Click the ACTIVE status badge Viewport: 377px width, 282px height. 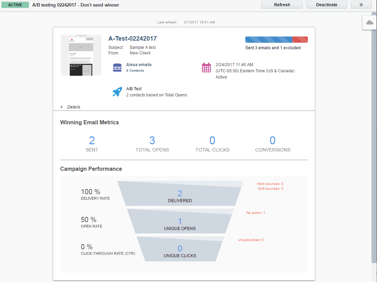(x=15, y=5)
